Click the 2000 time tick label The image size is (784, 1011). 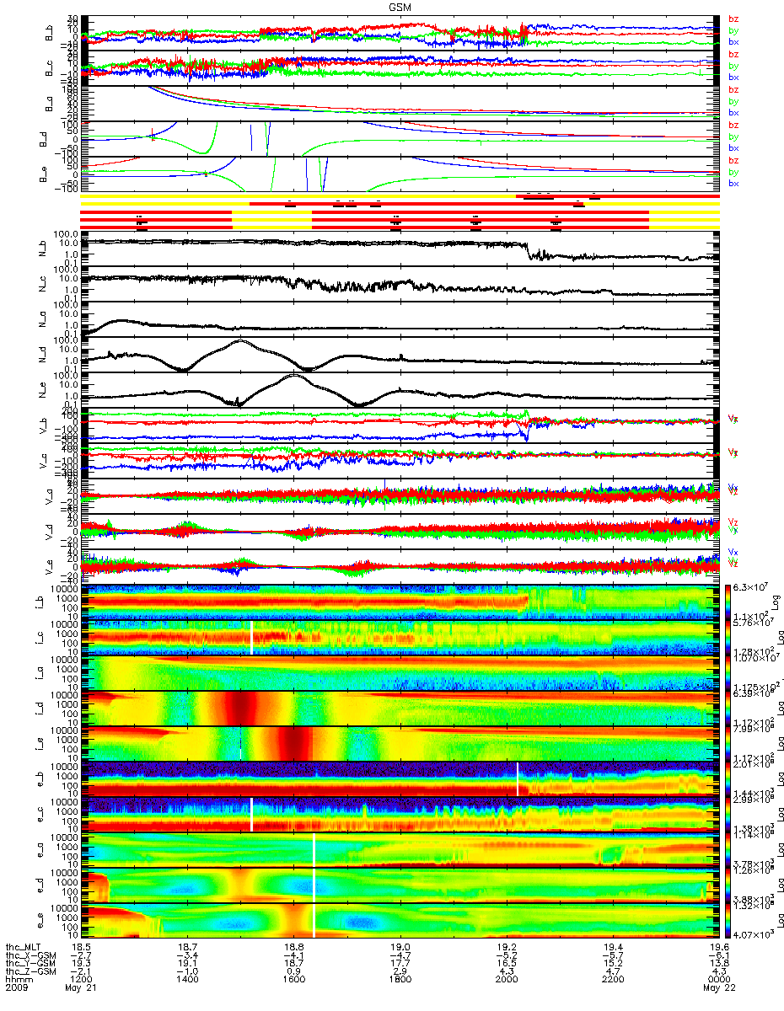tap(506, 980)
